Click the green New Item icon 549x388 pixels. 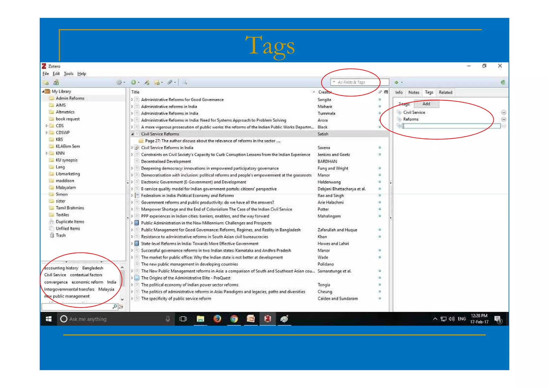pos(133,82)
